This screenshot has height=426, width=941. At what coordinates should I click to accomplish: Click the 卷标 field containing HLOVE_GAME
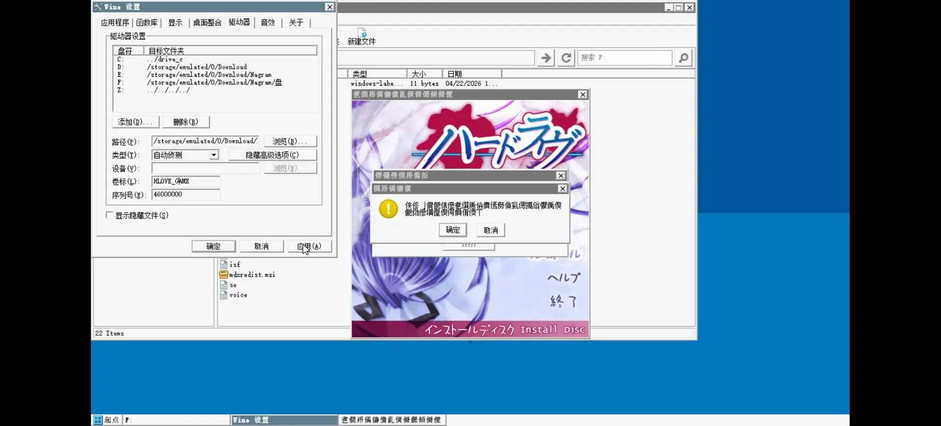186,181
